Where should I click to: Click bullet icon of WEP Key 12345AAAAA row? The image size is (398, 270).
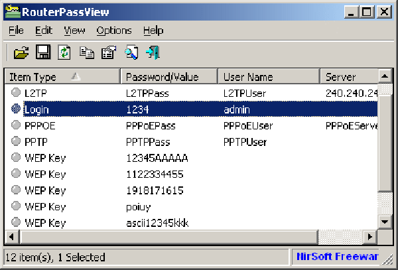coord(16,157)
